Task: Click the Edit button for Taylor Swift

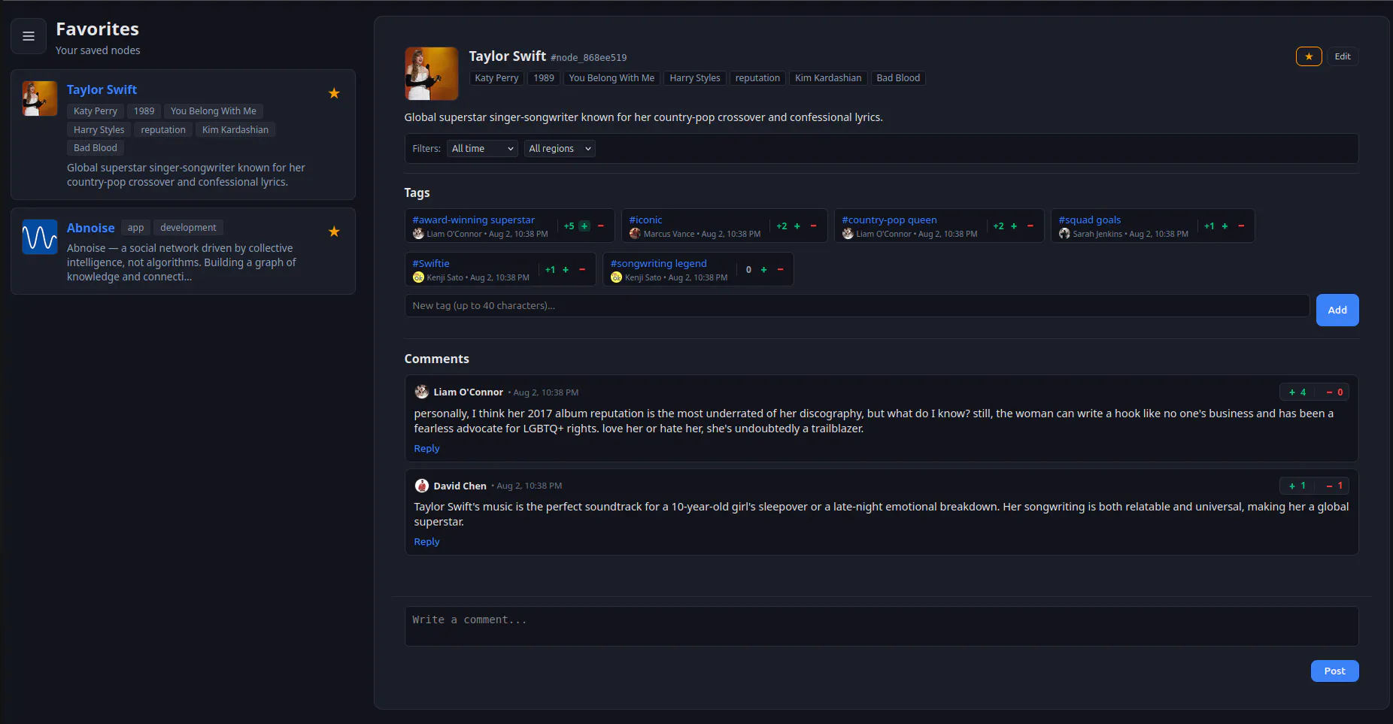Action: coord(1343,56)
